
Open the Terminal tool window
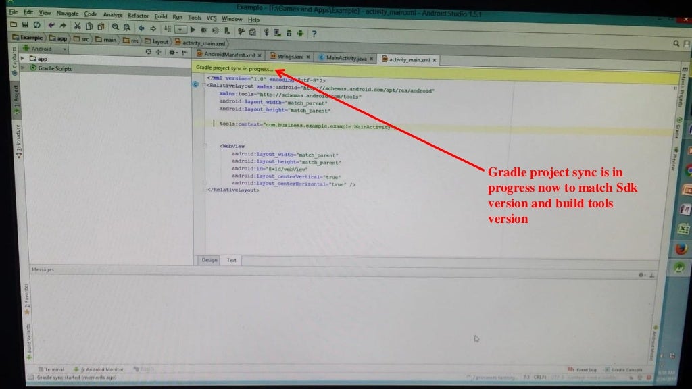51,369
